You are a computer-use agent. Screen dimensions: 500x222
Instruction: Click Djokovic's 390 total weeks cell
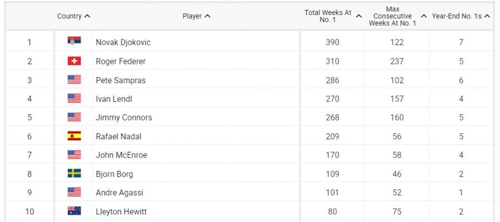(x=332, y=42)
